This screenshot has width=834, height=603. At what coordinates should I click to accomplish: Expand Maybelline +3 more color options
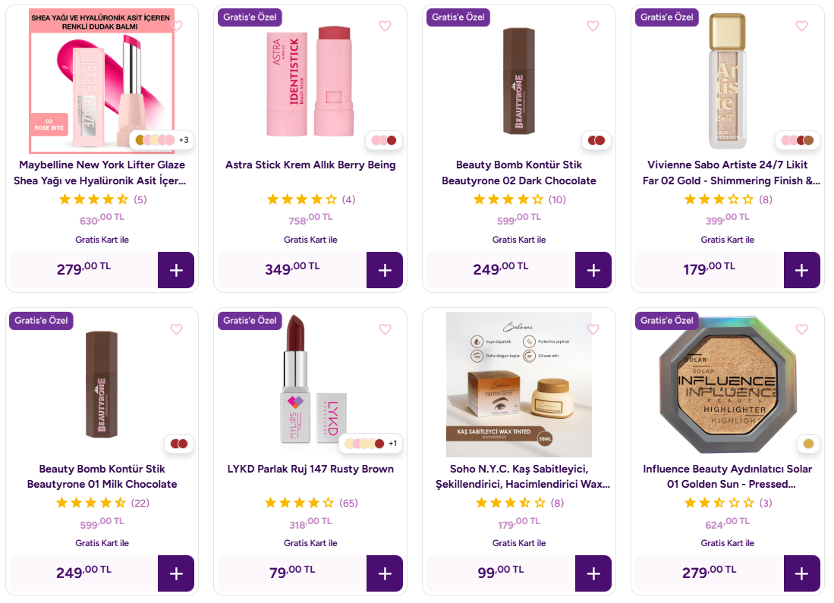coord(184,140)
